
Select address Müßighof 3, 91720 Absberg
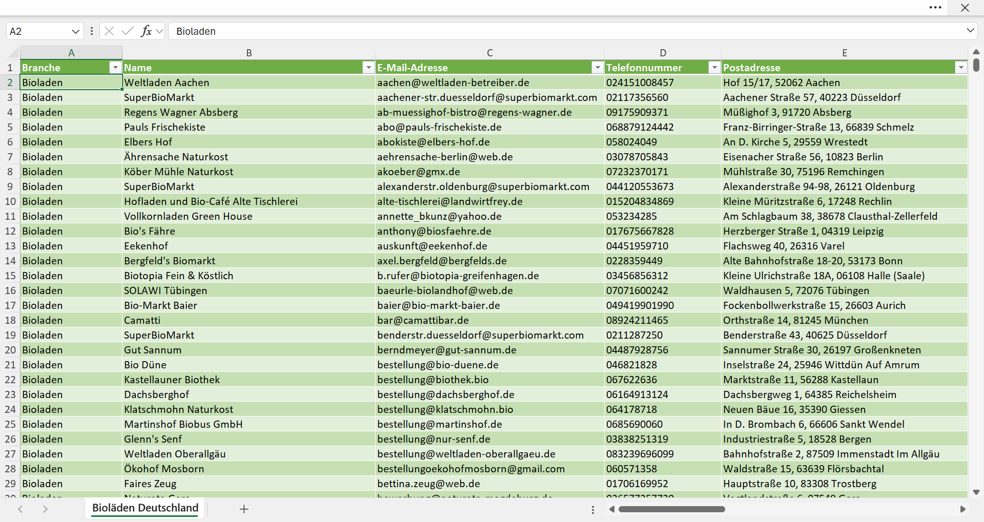845,112
